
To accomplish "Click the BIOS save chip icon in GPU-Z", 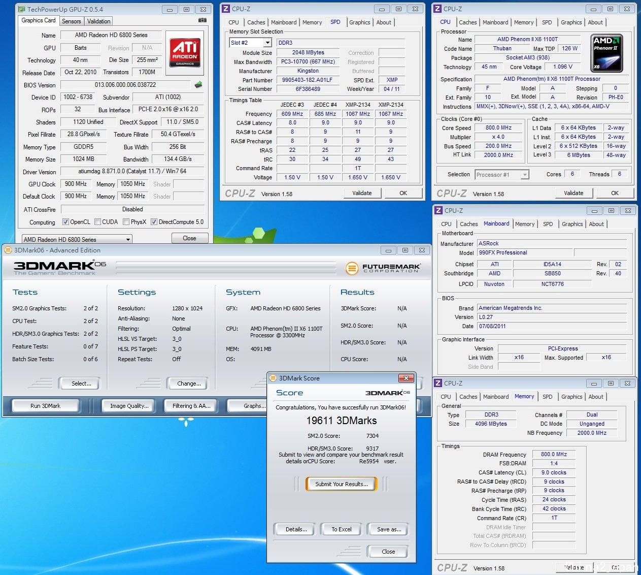I will (198, 84).
